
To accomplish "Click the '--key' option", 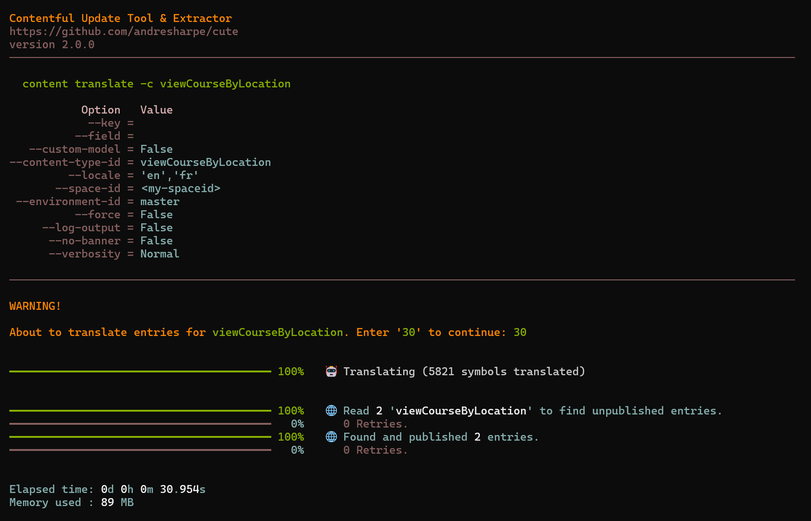I will coord(104,123).
